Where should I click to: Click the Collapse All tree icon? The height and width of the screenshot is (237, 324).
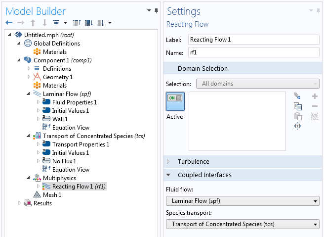point(77,23)
